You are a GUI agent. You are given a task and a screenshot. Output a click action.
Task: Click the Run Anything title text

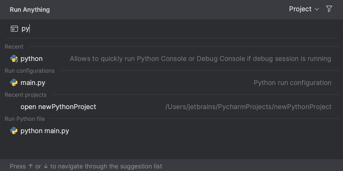pos(30,9)
